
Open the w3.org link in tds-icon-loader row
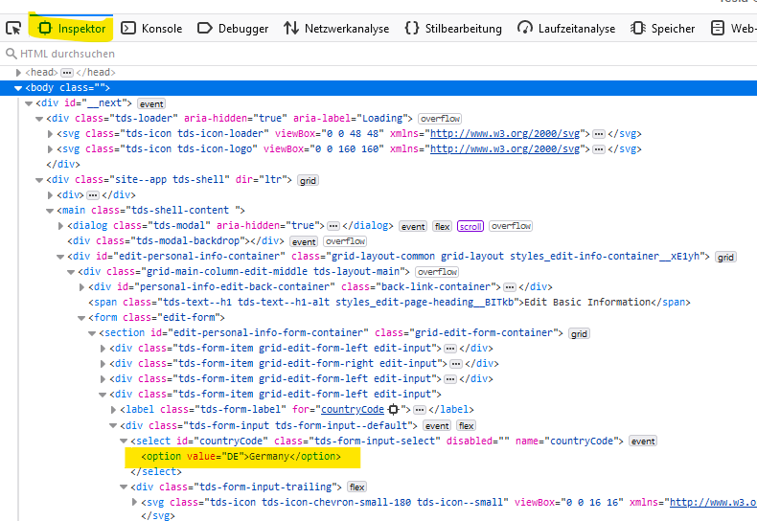coord(505,134)
